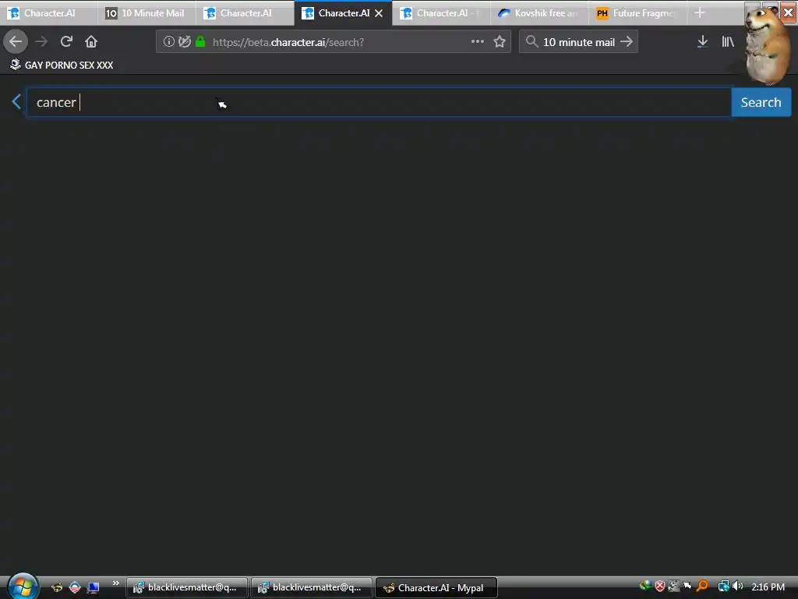Screen dimensions: 798x599
Task: Click the green secure connection padlock
Action: (200, 42)
